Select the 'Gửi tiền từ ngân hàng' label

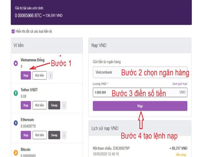107,62
